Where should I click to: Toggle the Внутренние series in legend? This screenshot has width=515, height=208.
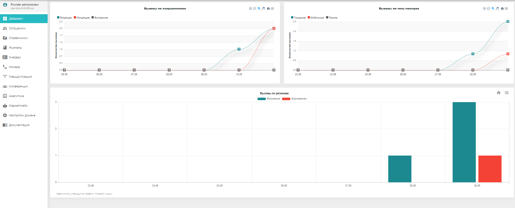click(100, 17)
